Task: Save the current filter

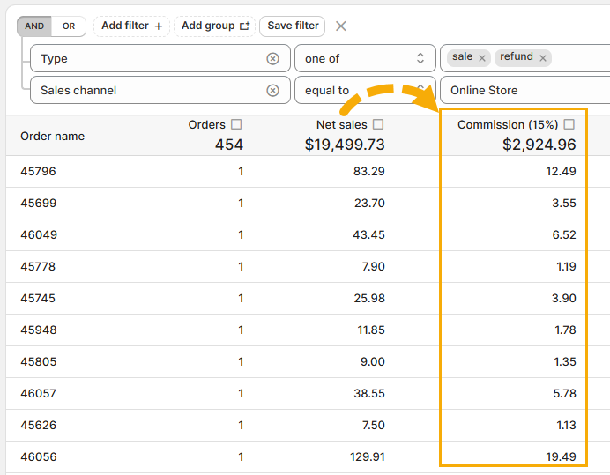Action: [x=293, y=26]
